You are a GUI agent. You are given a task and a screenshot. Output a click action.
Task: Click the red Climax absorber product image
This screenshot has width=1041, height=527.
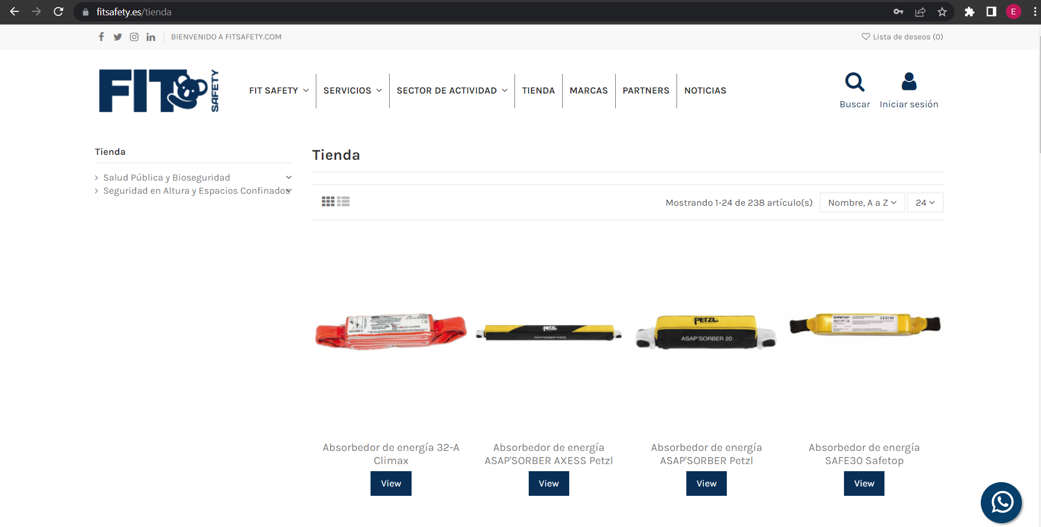click(391, 331)
